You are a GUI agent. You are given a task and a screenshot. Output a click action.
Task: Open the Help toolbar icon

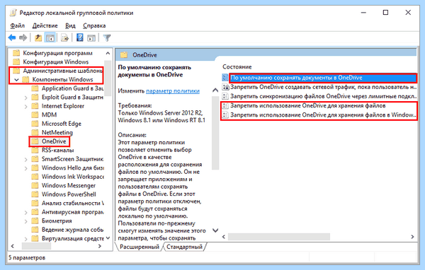pyautogui.click(x=79, y=37)
